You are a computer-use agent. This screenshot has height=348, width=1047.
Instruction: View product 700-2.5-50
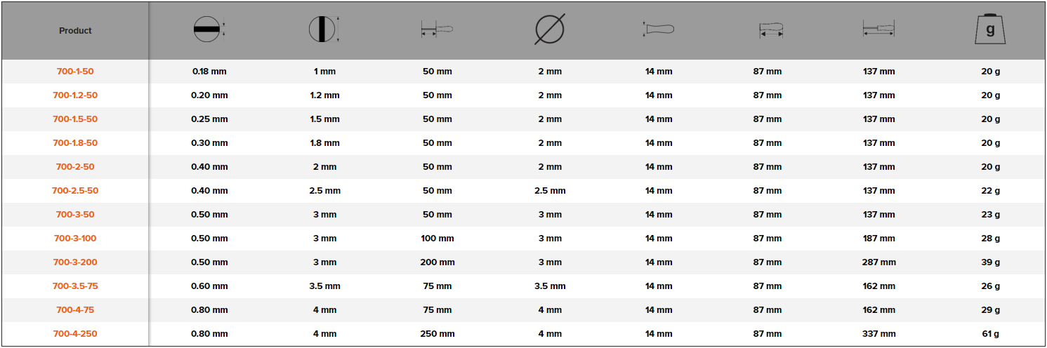[x=75, y=191]
